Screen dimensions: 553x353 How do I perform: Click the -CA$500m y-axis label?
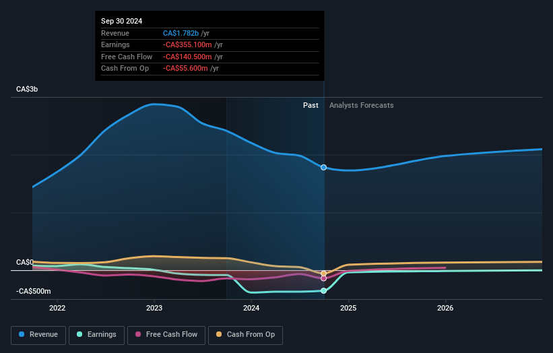(33, 291)
